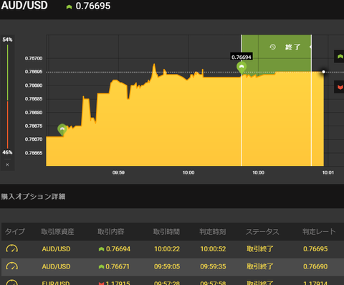Screen dimensions: 344x285
Task: Click the green HIGH arrow button beside chart
Action: click(x=339, y=57)
